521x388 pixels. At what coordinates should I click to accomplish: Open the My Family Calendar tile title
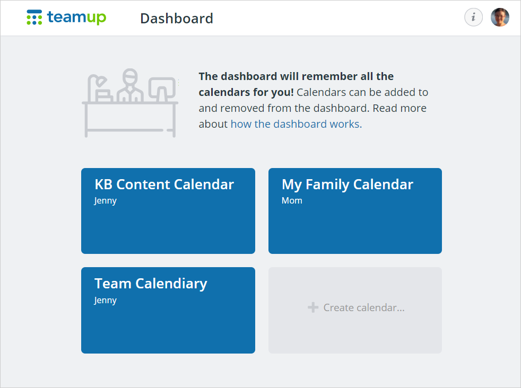click(347, 185)
